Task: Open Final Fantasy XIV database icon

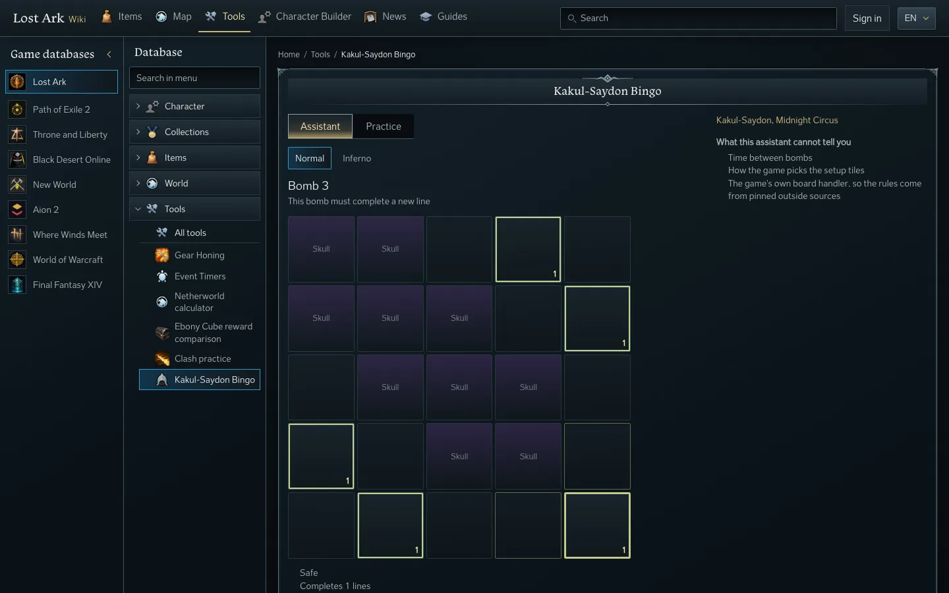Action: [17, 285]
